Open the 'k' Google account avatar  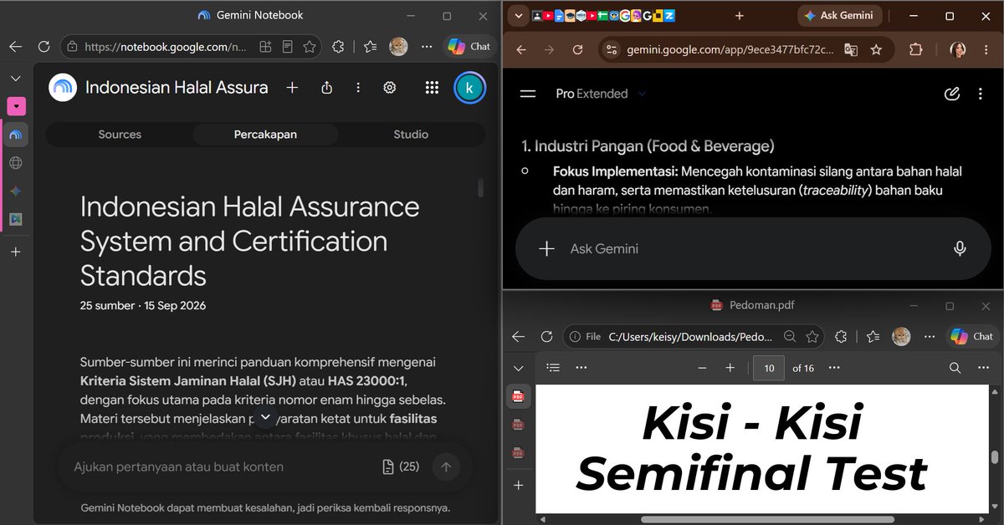[469, 87]
